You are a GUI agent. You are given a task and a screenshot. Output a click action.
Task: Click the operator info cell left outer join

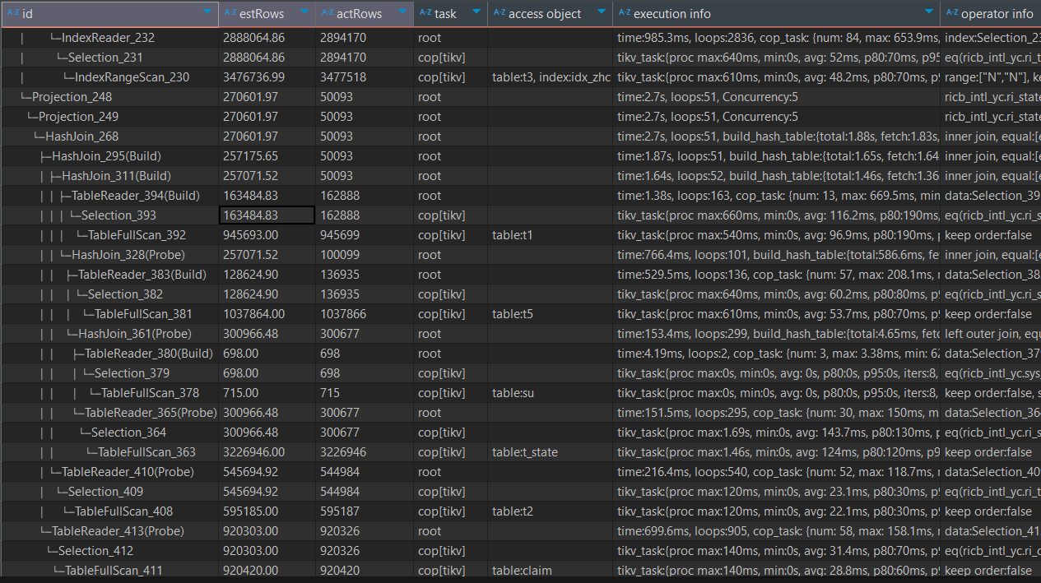(x=991, y=334)
